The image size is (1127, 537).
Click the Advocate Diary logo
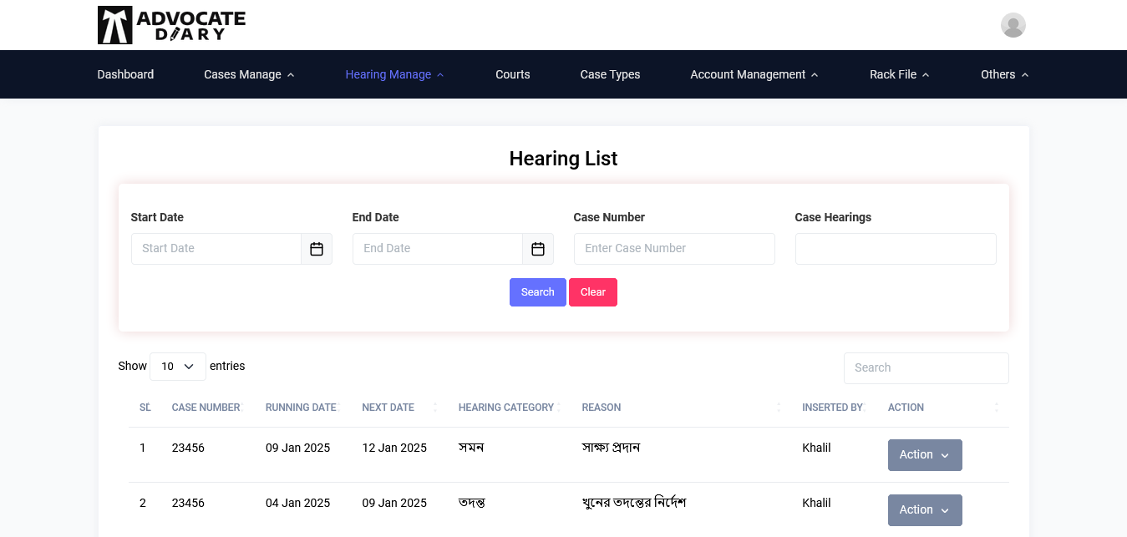(171, 25)
